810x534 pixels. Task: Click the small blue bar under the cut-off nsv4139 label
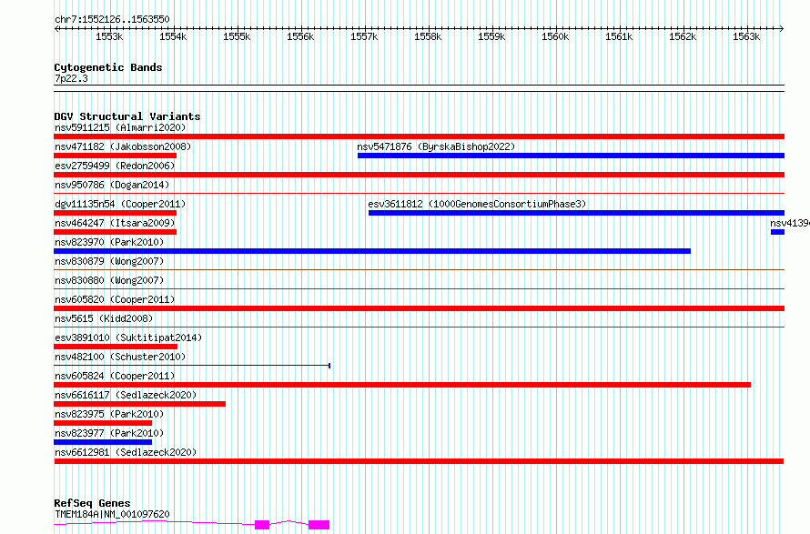(x=777, y=232)
